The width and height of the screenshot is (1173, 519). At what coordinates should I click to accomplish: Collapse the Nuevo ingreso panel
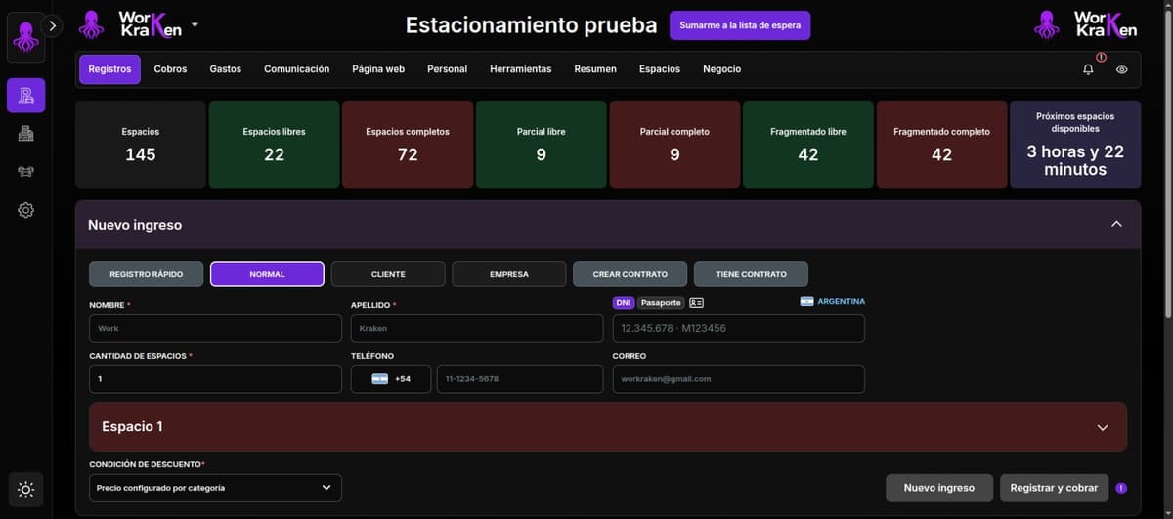coord(1116,225)
